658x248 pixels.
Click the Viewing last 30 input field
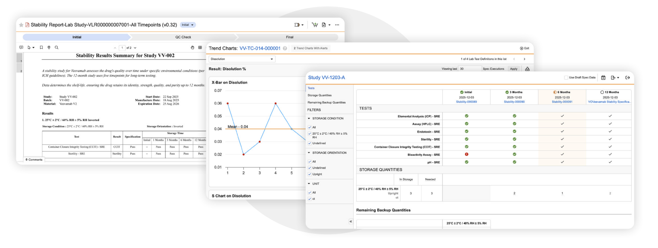(x=469, y=69)
